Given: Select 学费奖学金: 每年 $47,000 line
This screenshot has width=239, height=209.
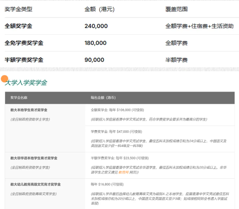Looking at the screenshot, I should [116, 131].
